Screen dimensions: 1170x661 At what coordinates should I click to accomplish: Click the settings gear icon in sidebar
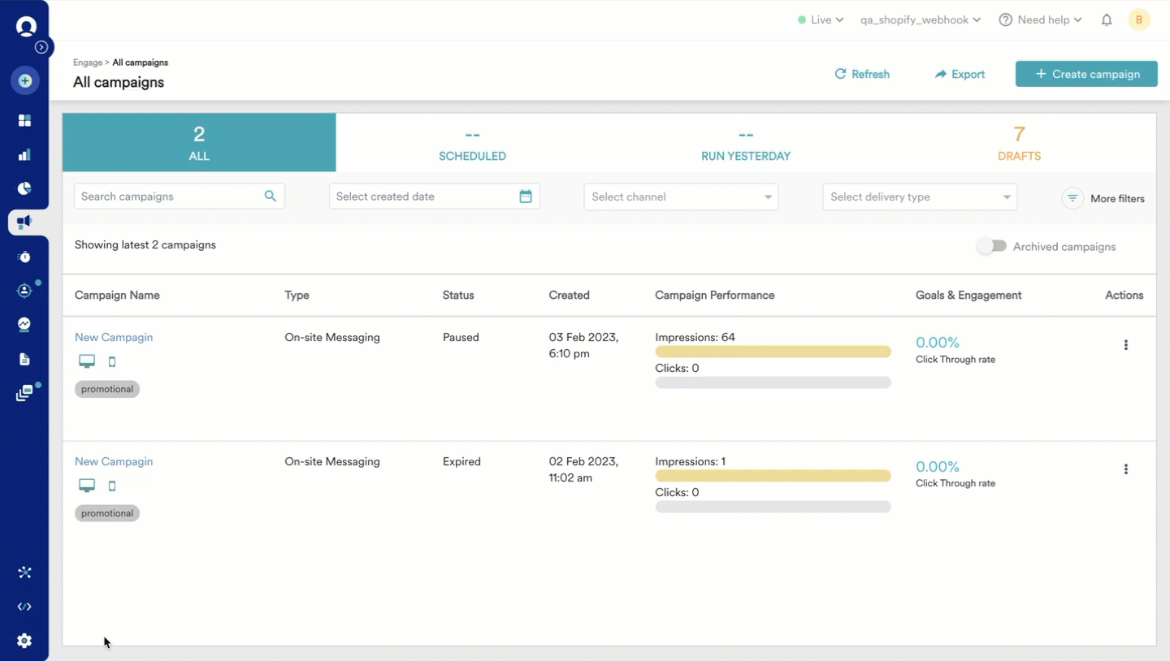(24, 641)
